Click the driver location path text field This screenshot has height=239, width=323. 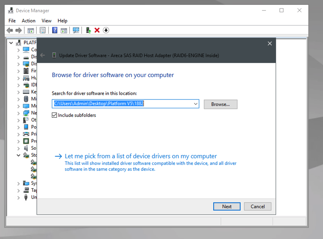tap(122, 104)
